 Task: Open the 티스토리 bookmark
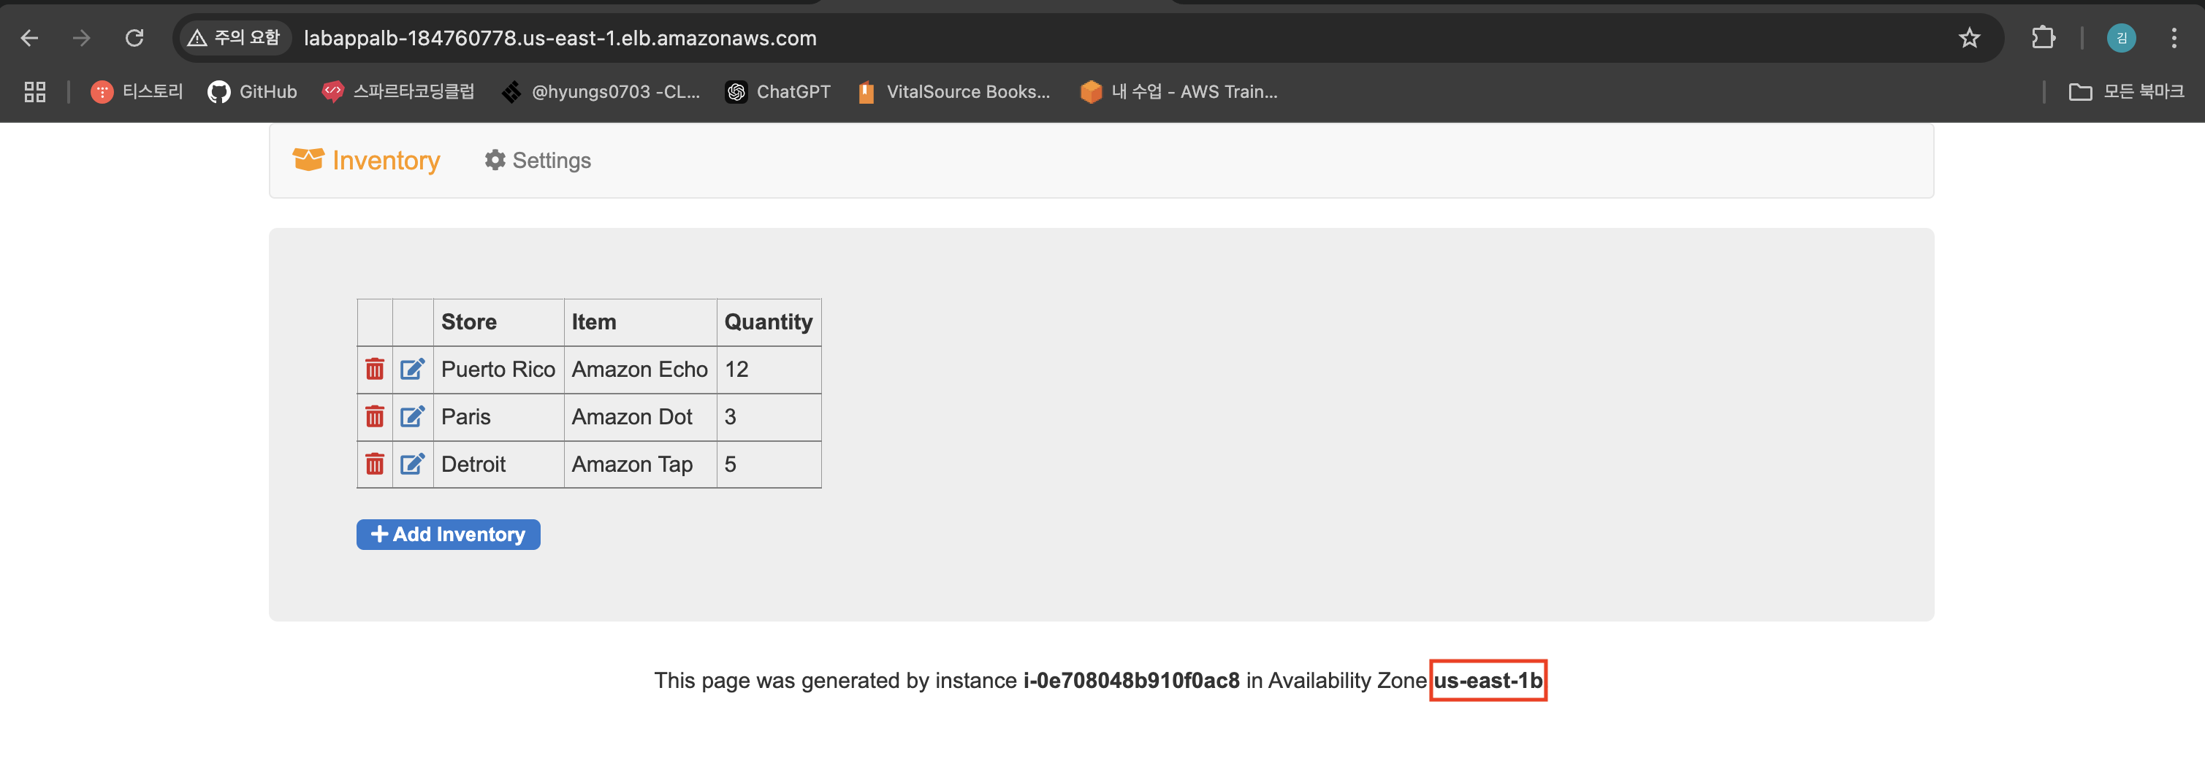137,91
